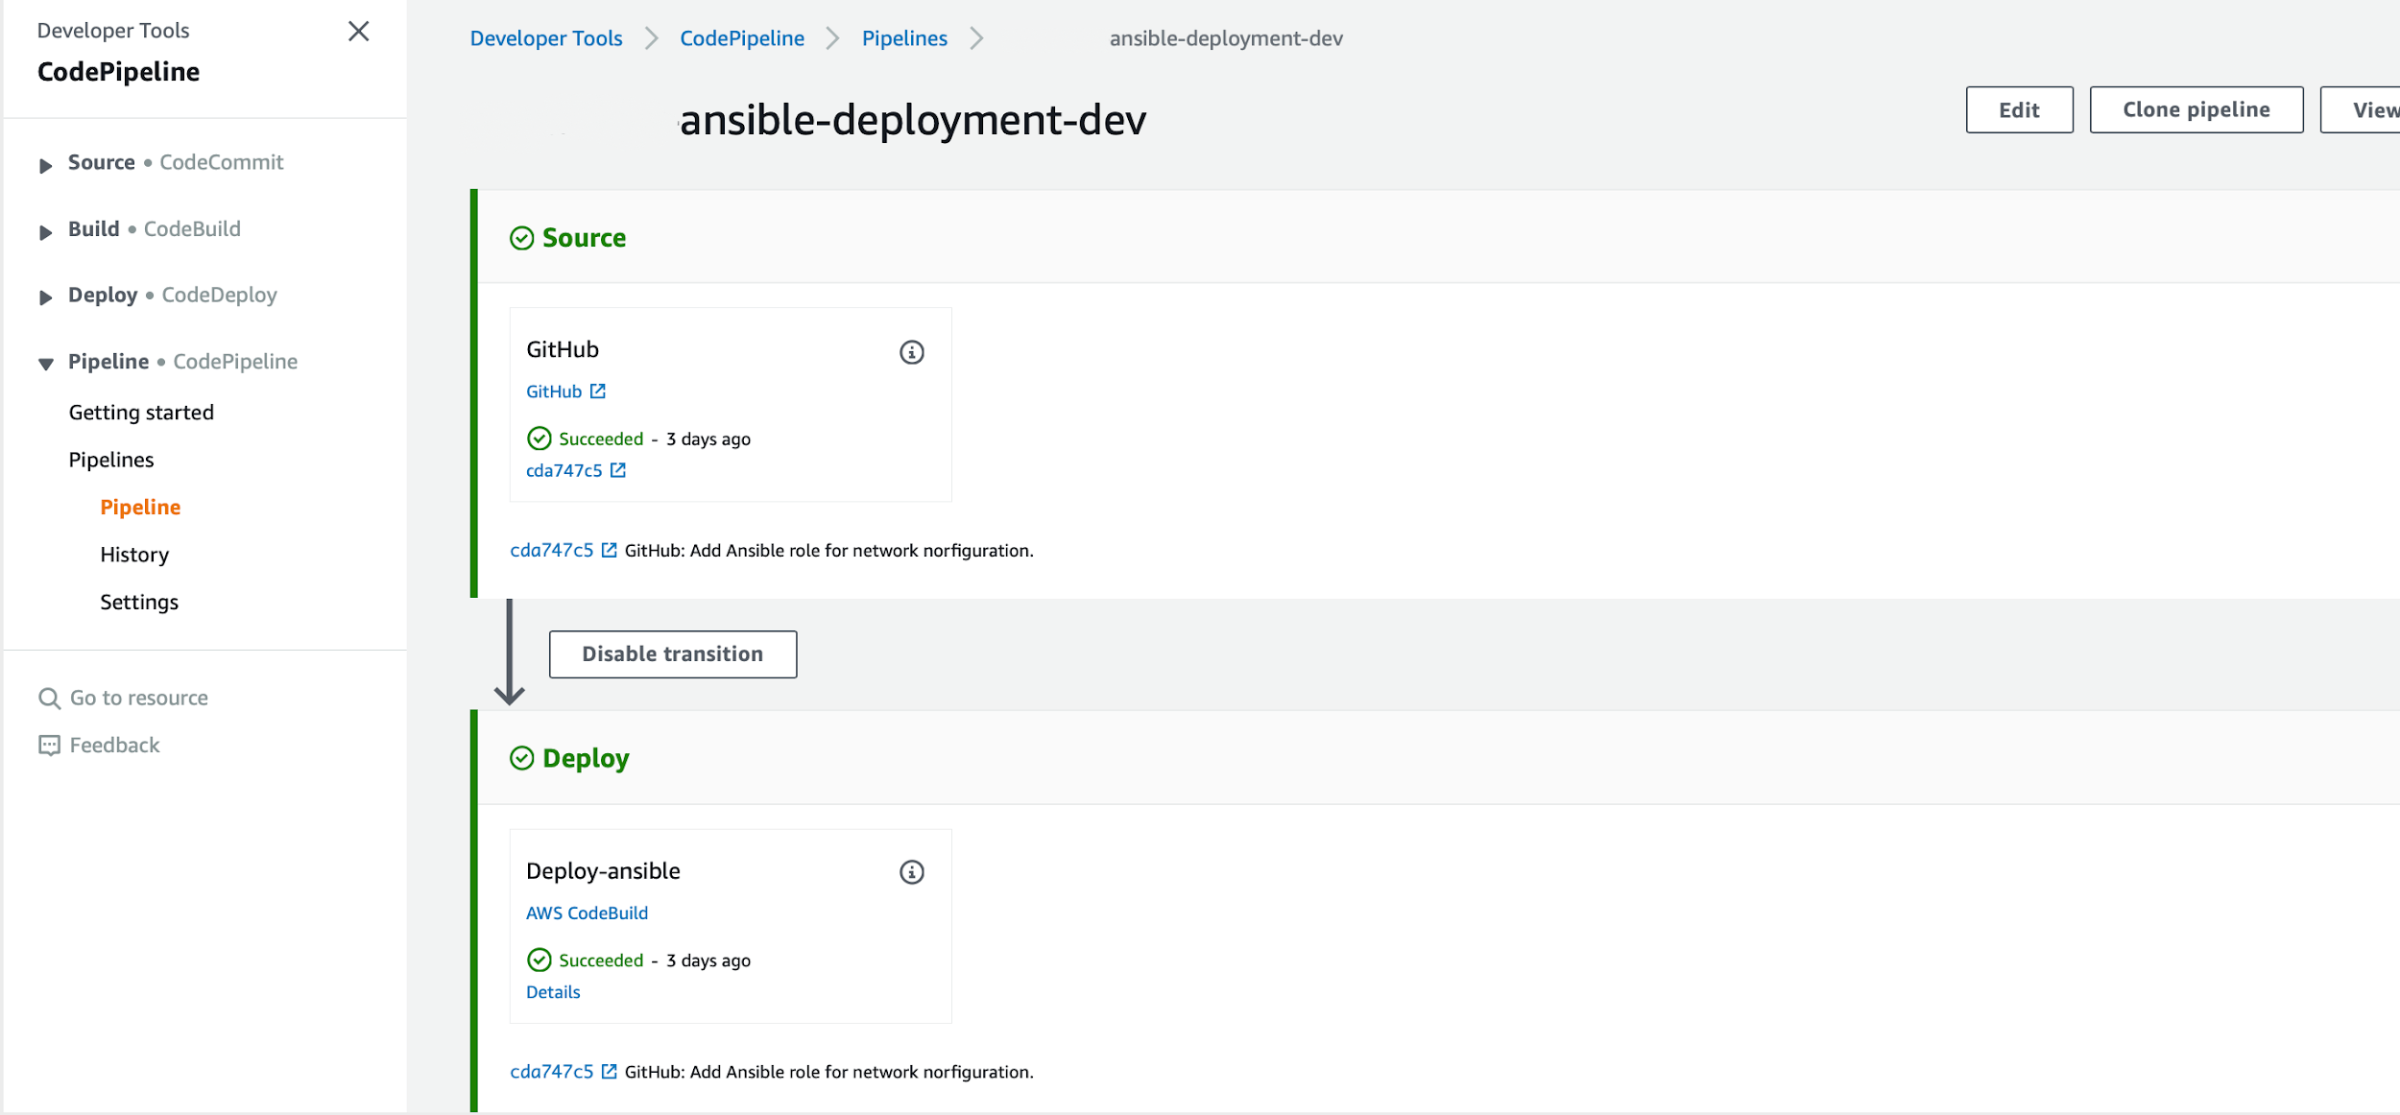Expand the Deploy CodeDeploy section
The height and width of the screenshot is (1115, 2400).
(x=45, y=297)
